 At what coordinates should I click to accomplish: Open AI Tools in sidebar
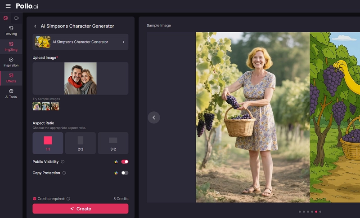[11, 93]
